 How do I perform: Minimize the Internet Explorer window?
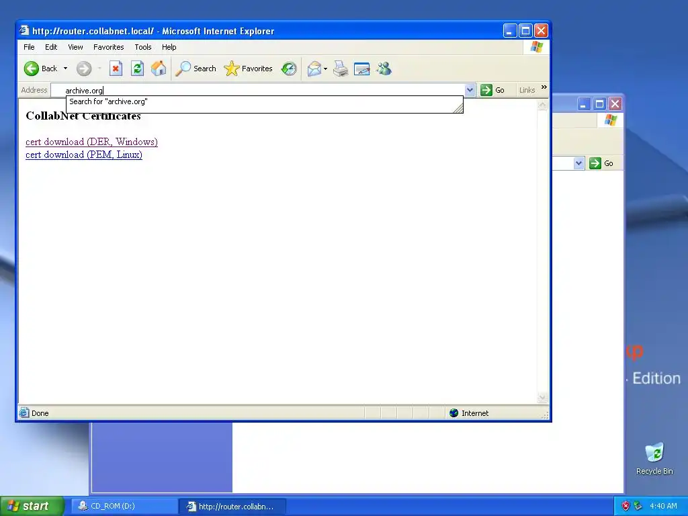coord(509,31)
